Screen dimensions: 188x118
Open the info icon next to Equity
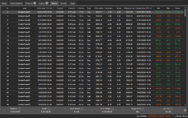tap(49, 109)
